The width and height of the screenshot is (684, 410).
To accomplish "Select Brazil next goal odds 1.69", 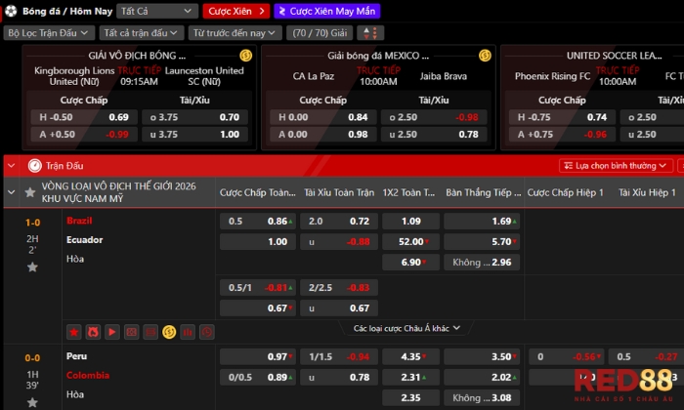I will (482, 222).
